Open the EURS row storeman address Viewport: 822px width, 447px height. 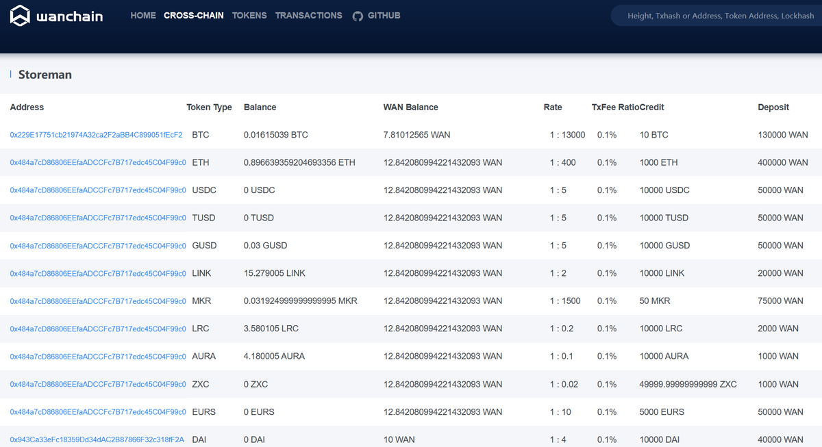98,412
